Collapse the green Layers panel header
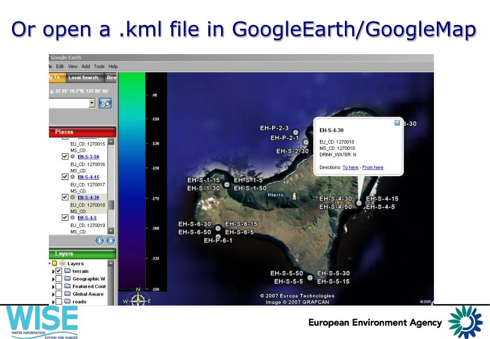The image size is (490, 339). (82, 253)
